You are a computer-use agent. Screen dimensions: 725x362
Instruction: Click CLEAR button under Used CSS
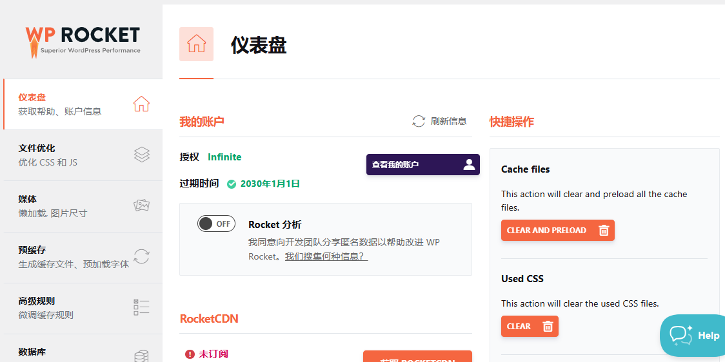tap(530, 326)
